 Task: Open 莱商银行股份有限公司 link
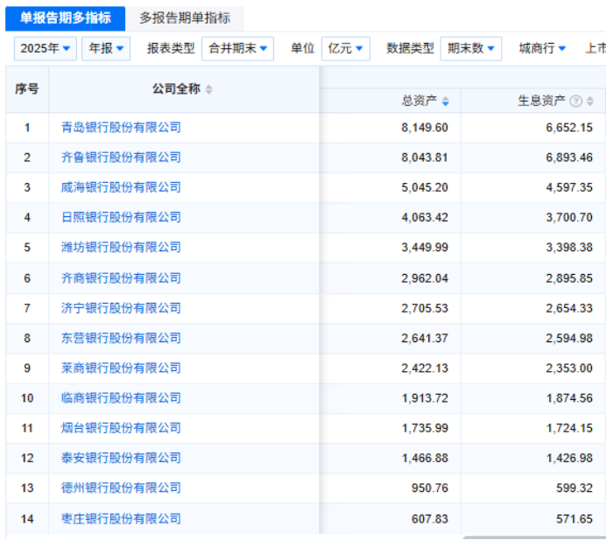coord(121,368)
